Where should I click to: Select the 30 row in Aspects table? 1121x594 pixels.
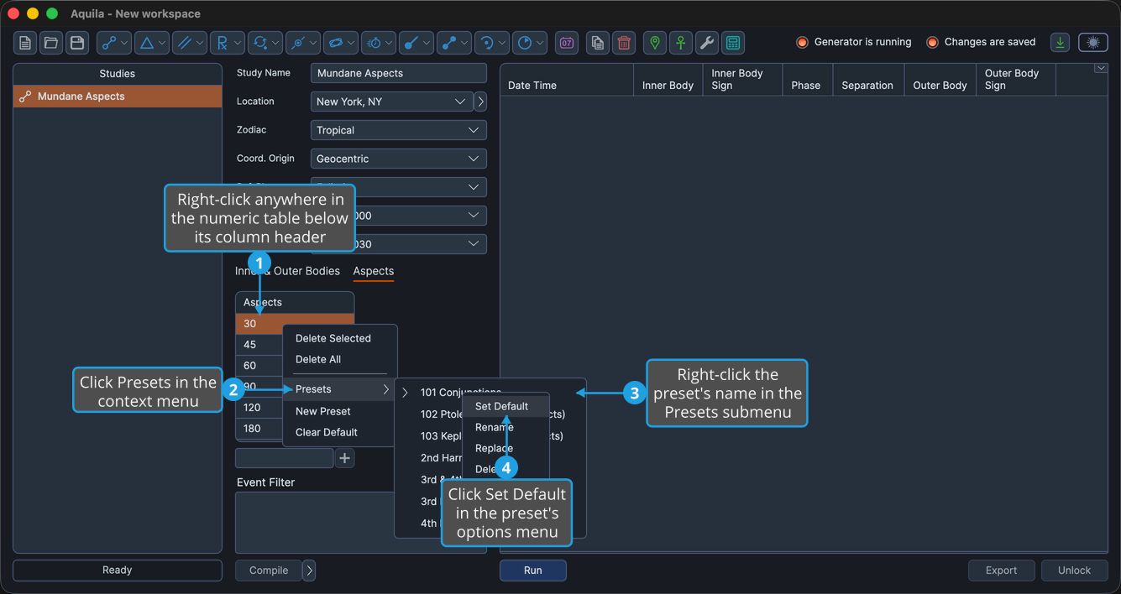tap(295, 323)
